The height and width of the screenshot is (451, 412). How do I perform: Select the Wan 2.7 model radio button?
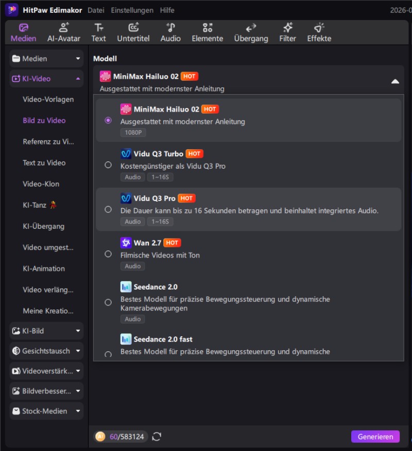108,254
